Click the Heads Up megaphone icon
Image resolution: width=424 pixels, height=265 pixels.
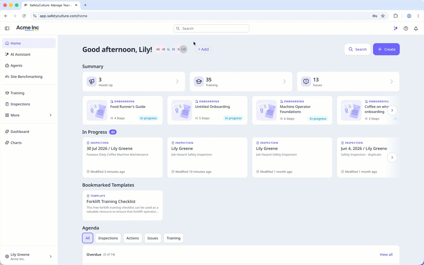91,82
